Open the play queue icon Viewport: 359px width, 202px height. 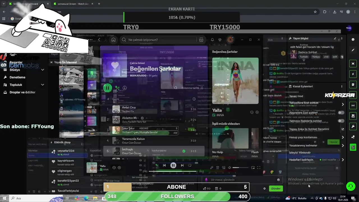tap(218, 167)
